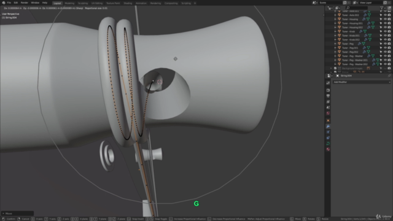Click modifier wrench icon on Tuner - Housing row

coord(364,19)
